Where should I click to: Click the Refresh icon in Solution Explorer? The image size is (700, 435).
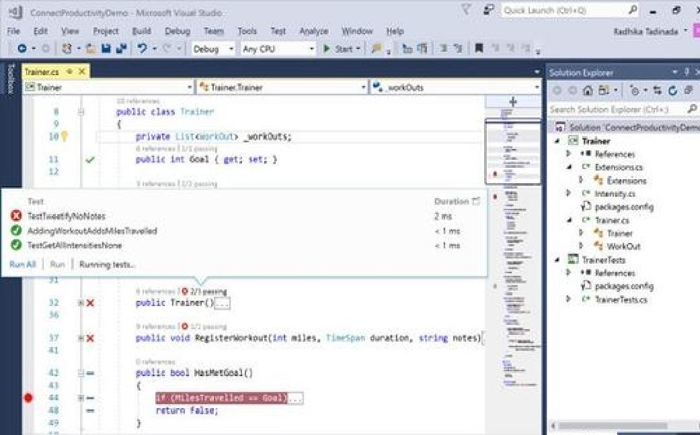pyautogui.click(x=673, y=91)
